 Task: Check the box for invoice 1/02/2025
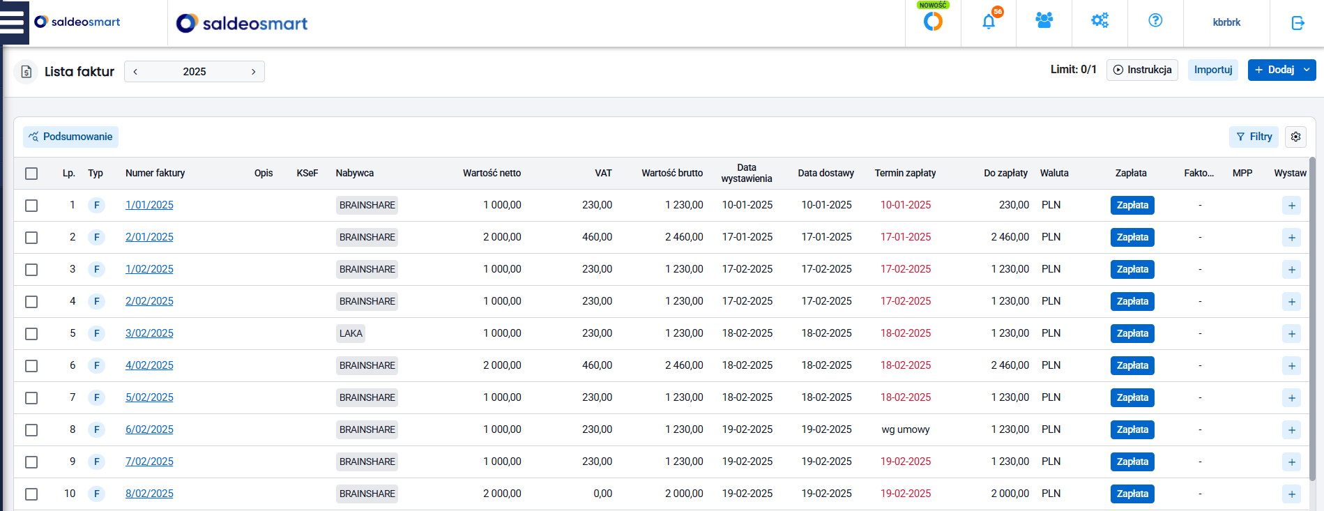click(x=31, y=270)
